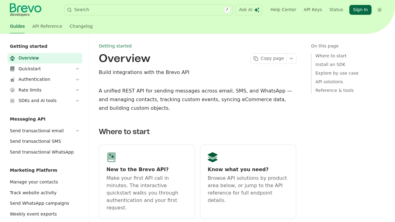The height and width of the screenshot is (222, 395).
Task: Click the Overview house icon in sidebar
Action: pyautogui.click(x=12, y=58)
